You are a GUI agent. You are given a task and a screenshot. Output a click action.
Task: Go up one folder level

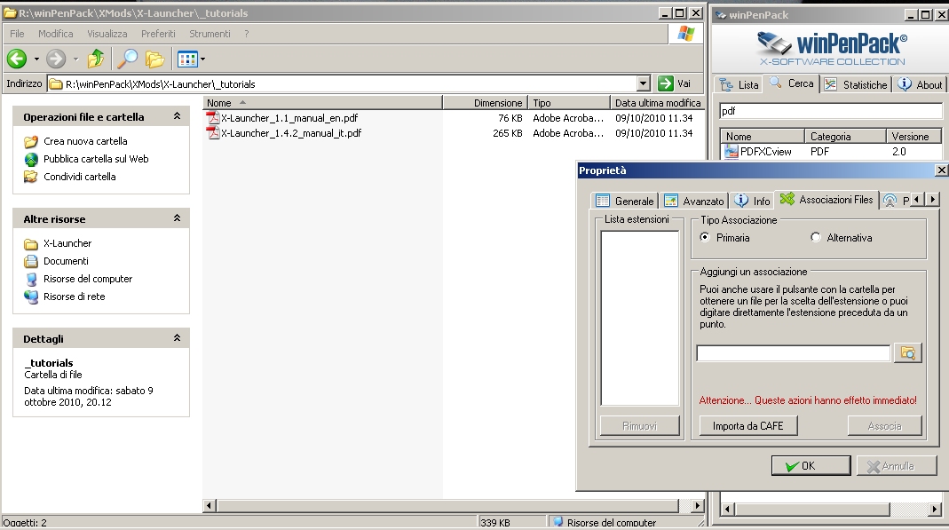(96, 59)
